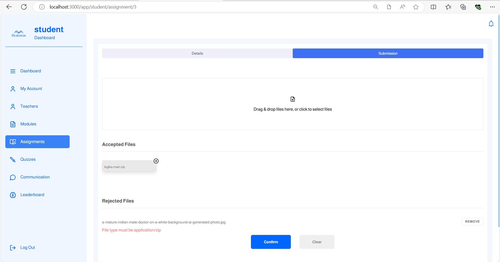
Task: Click the browser zoom out magnifier icon
Action: point(375,7)
